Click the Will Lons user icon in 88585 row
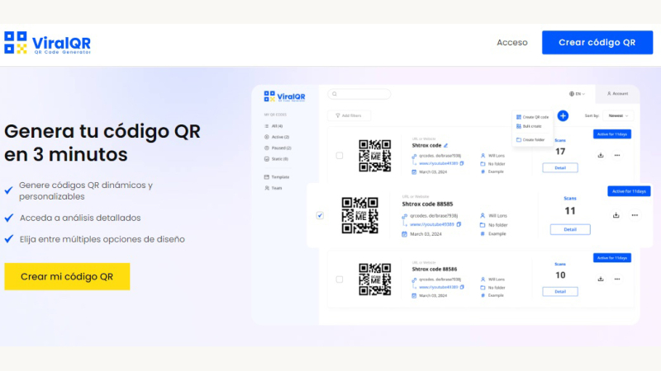 [x=483, y=215]
